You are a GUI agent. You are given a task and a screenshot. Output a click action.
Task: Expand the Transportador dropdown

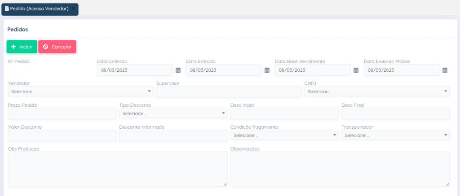pyautogui.click(x=396, y=135)
